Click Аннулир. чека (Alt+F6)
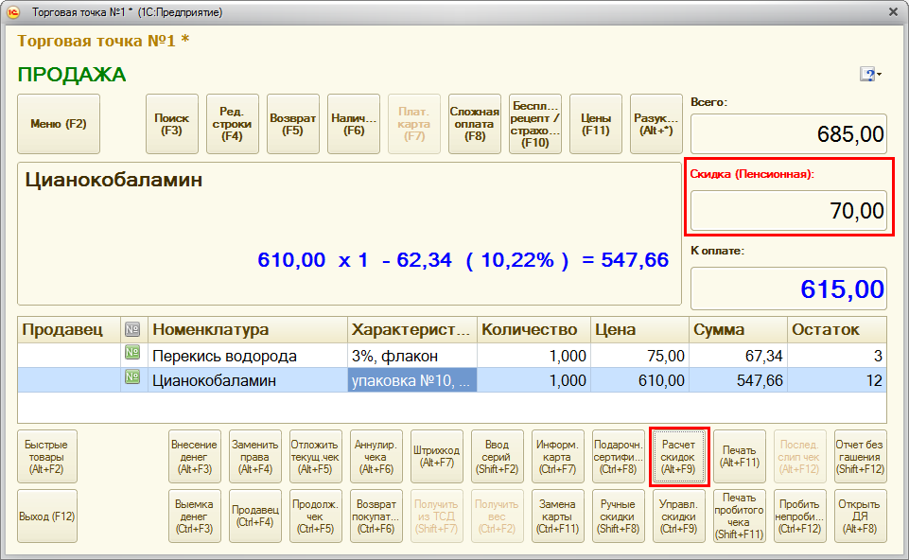This screenshot has height=560, width=909. tap(376, 456)
